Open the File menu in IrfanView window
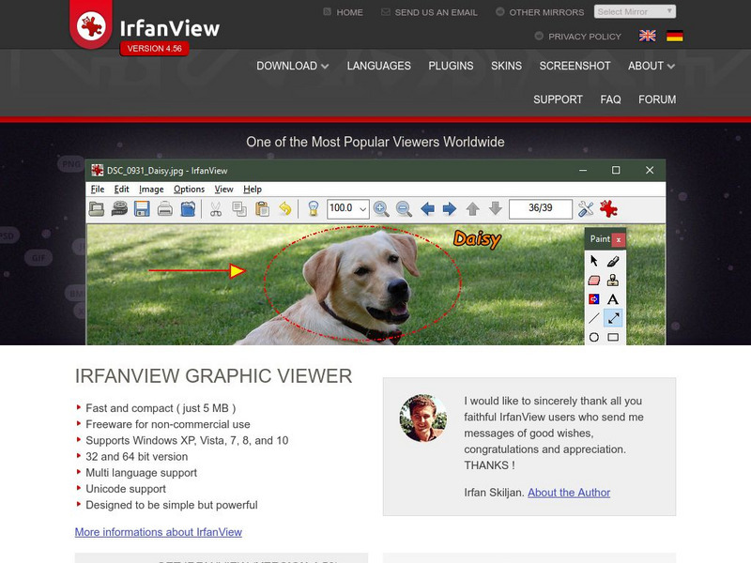The height and width of the screenshot is (563, 751). (98, 190)
